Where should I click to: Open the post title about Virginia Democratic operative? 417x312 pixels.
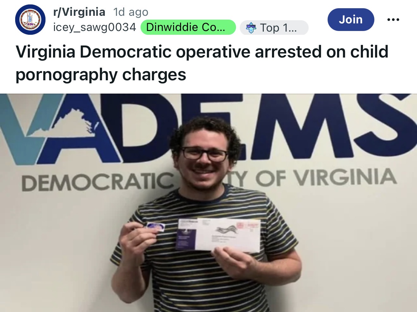coord(202,63)
